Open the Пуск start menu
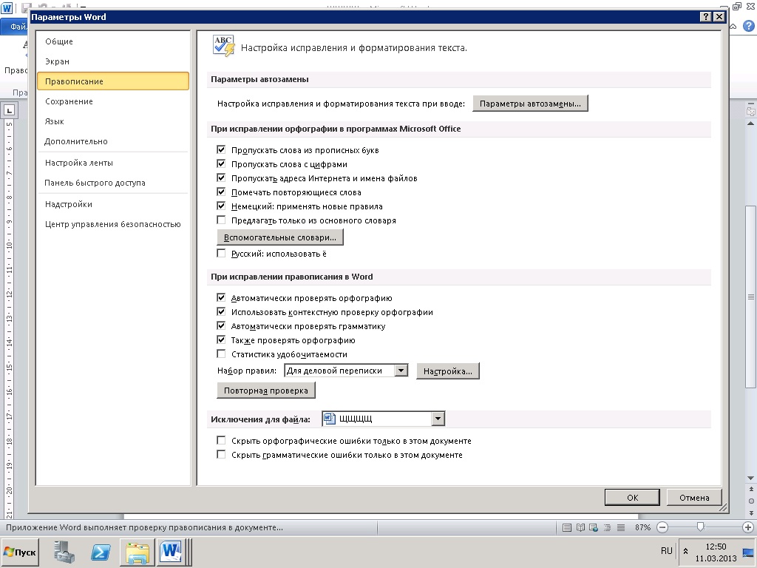The height and width of the screenshot is (568, 757). coord(20,552)
